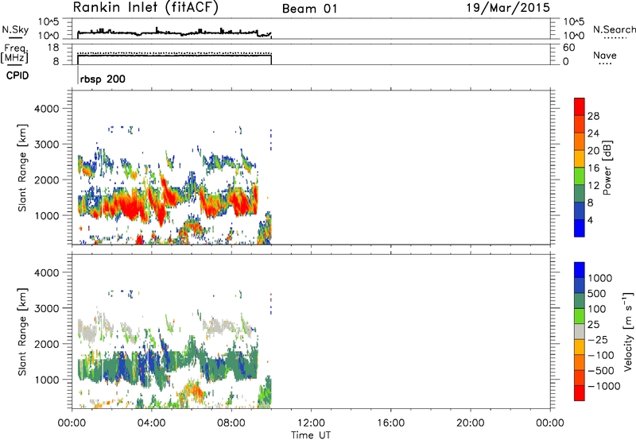Click the "28" tick on the power color bar
This screenshot has width=636, height=440.
pos(593,116)
